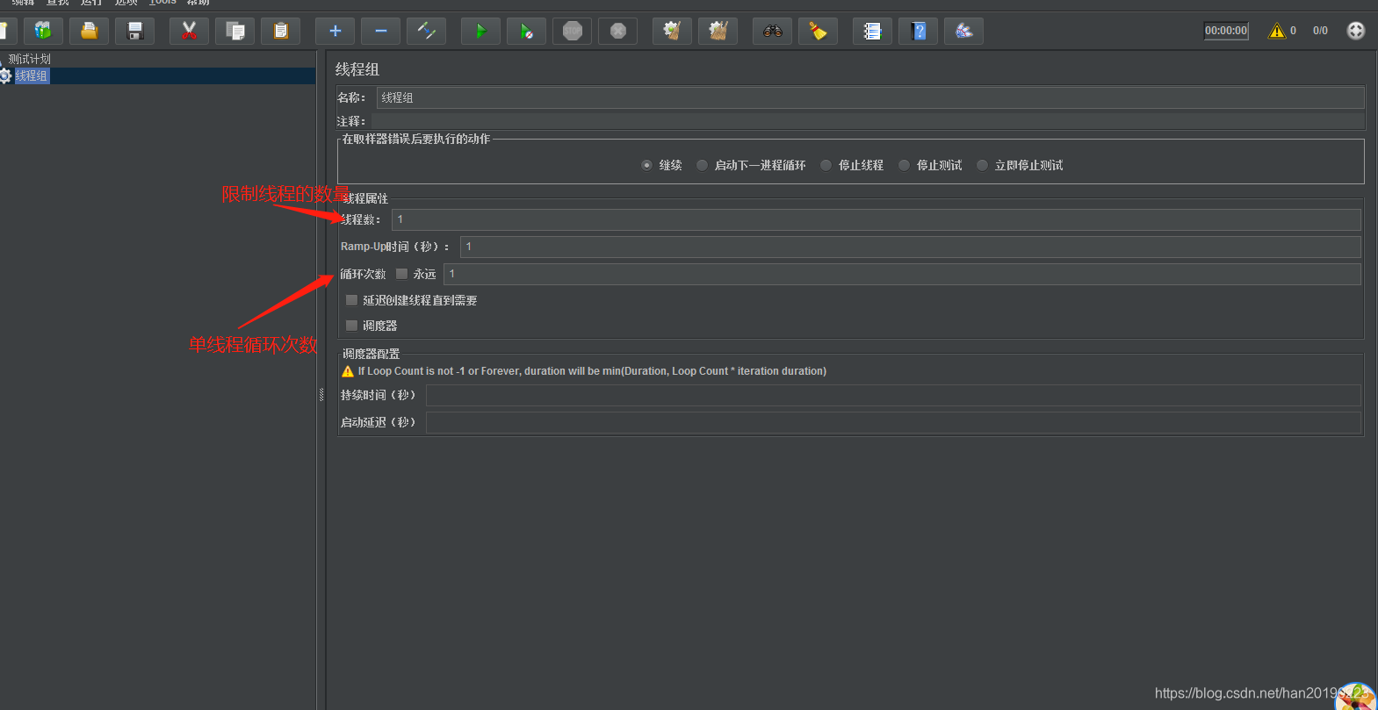Expand all tree nodes with plus icon

point(335,31)
